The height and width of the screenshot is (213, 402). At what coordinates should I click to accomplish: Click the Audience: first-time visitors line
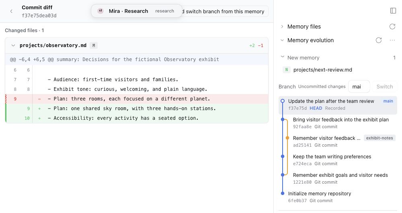click(137, 80)
